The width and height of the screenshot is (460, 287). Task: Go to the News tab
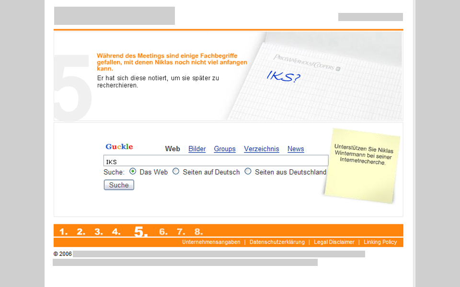pos(296,149)
